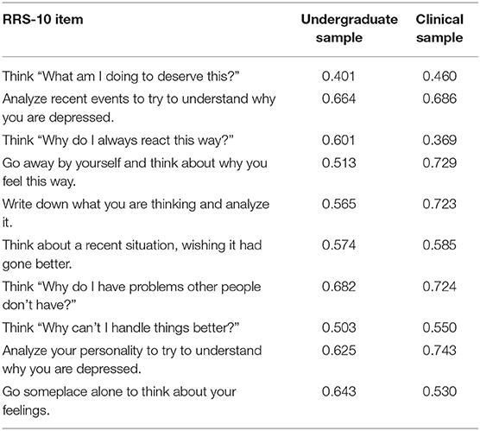Select "Why do I always react this way?" item
Viewport: 480px width, 431px height.
pyautogui.click(x=118, y=140)
